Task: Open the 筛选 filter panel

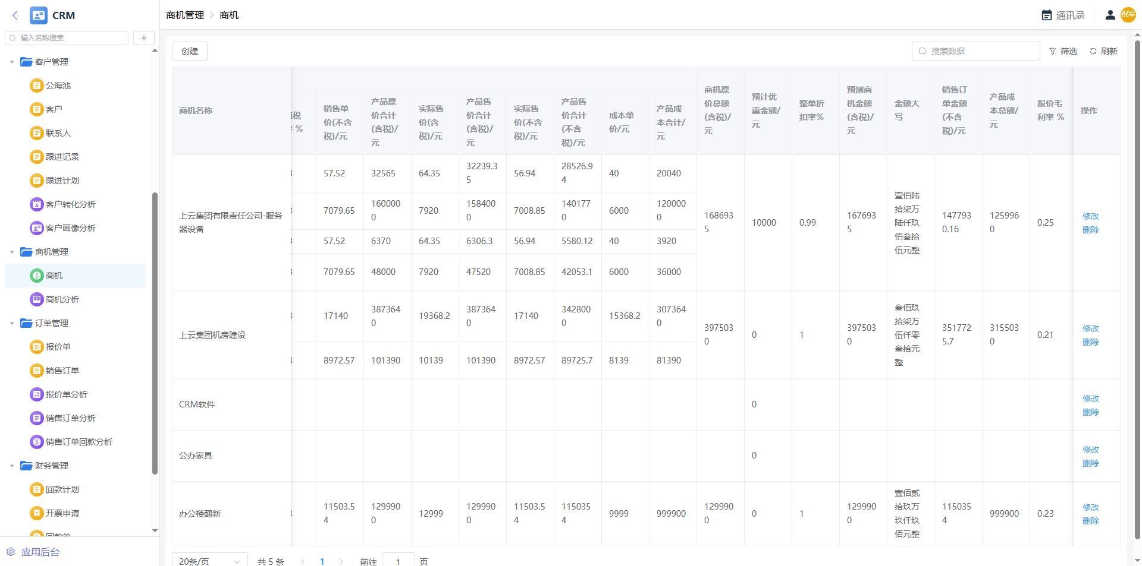Action: (1063, 51)
